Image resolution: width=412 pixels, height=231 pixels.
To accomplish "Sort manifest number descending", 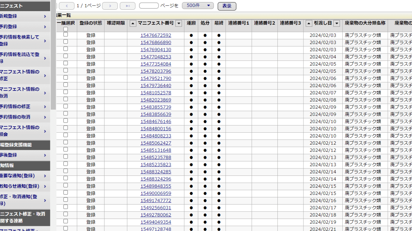I will [x=179, y=23].
